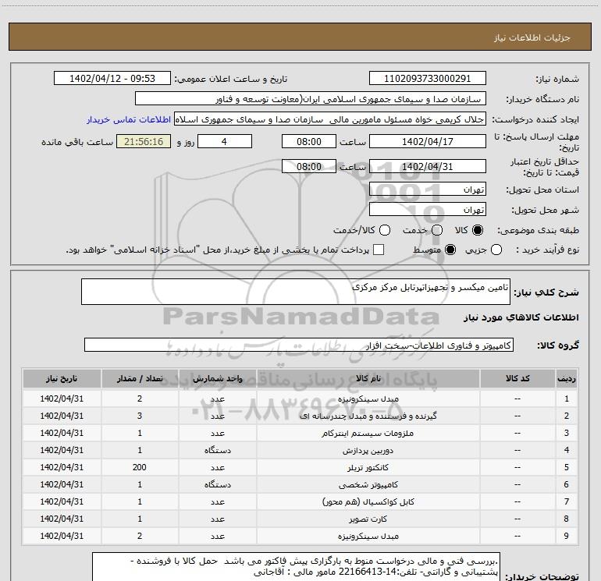This screenshot has height=581, width=601.
Task: Click the واحد شمارش column header
Action: tap(217, 379)
